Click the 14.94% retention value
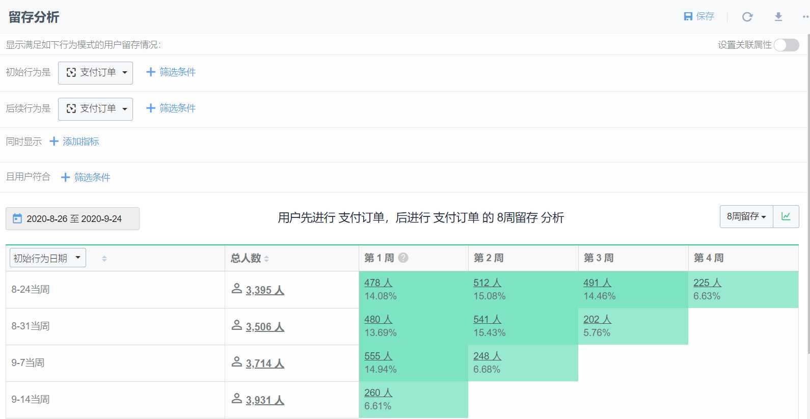Screen dimensions: 810x419 click(381, 369)
